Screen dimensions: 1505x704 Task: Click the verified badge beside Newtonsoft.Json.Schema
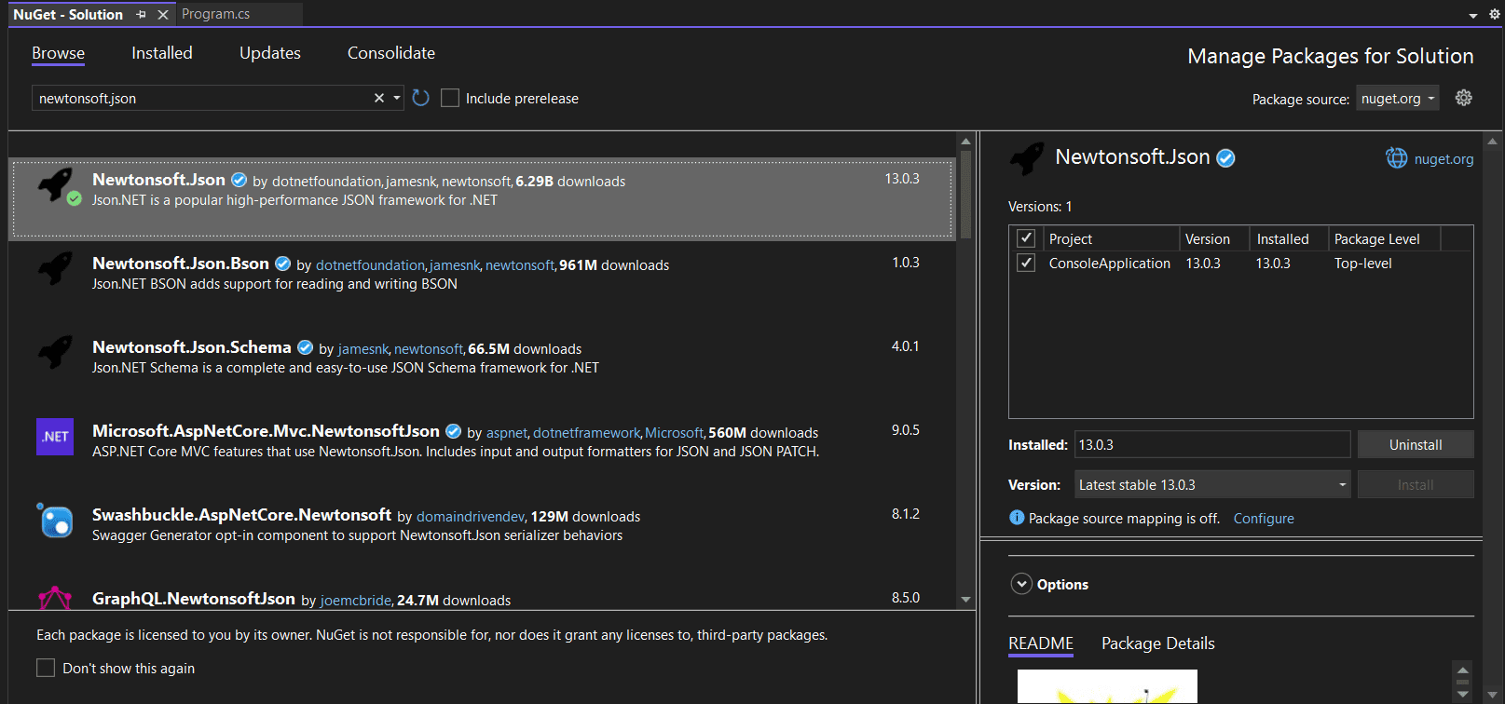click(305, 347)
